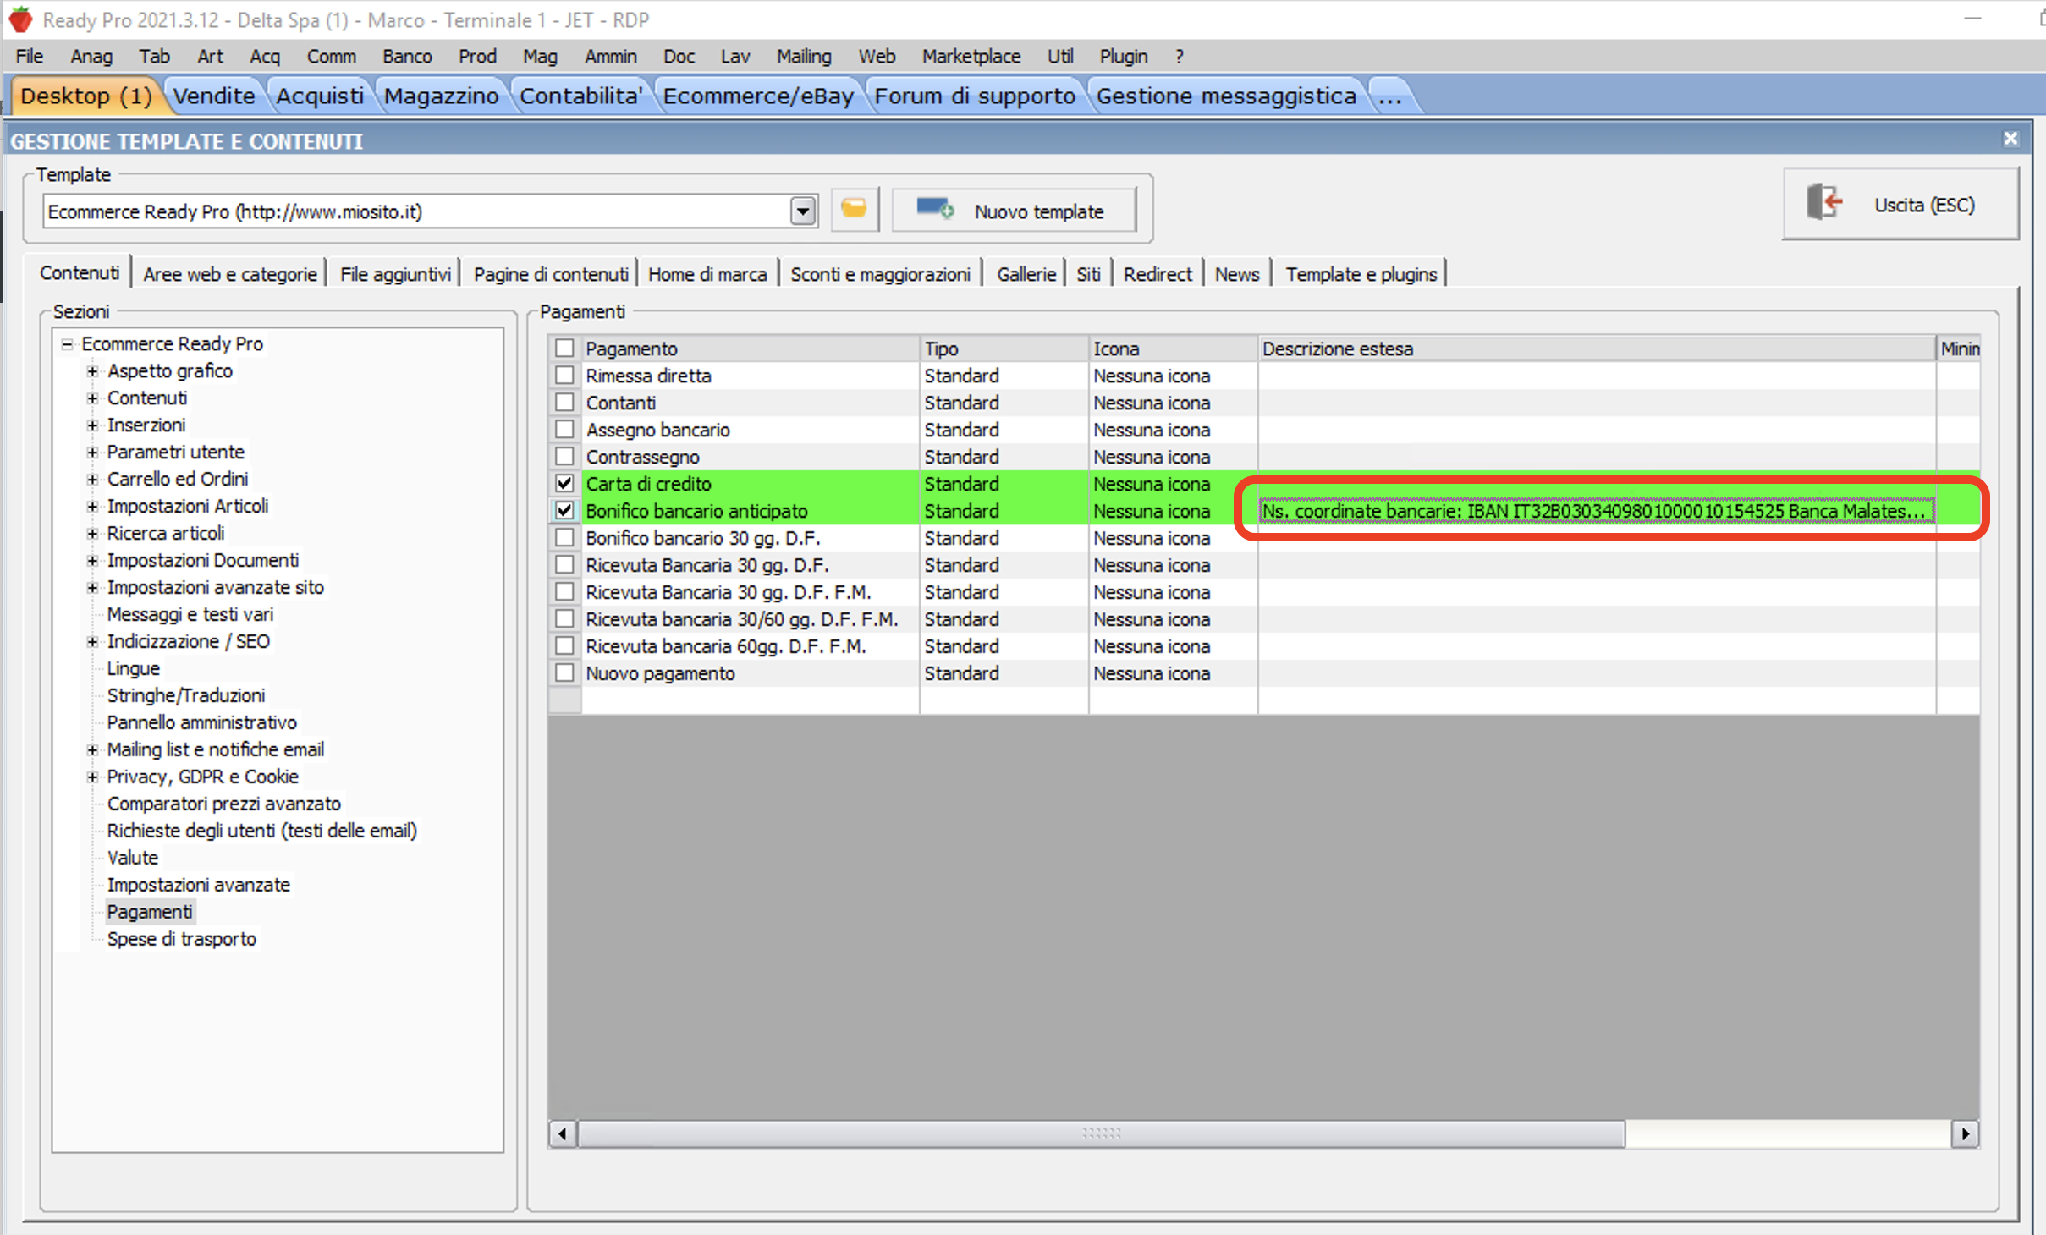Click left arrow of horizontal scrollbar
The image size is (2046, 1235).
point(563,1133)
